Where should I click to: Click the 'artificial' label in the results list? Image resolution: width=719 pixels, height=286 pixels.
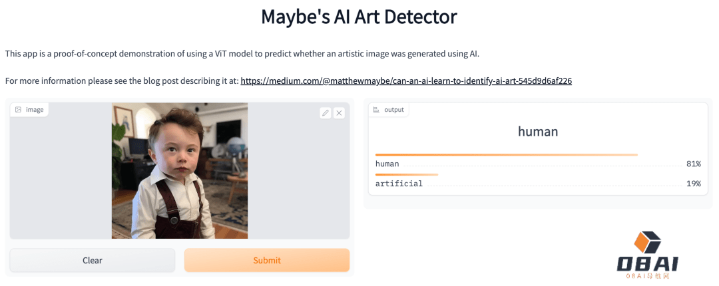tap(399, 184)
